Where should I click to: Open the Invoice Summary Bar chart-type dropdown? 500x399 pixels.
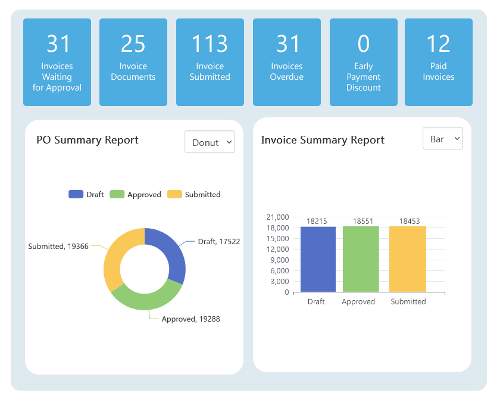tap(442, 139)
